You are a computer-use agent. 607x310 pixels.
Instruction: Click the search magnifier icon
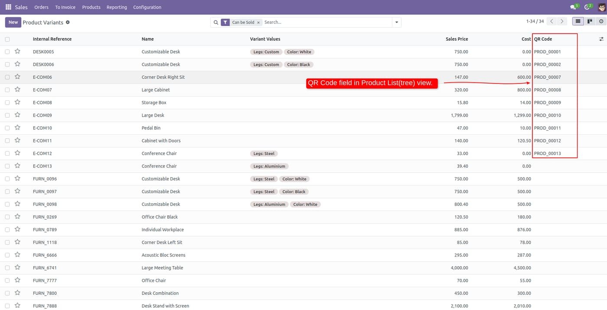(x=216, y=22)
